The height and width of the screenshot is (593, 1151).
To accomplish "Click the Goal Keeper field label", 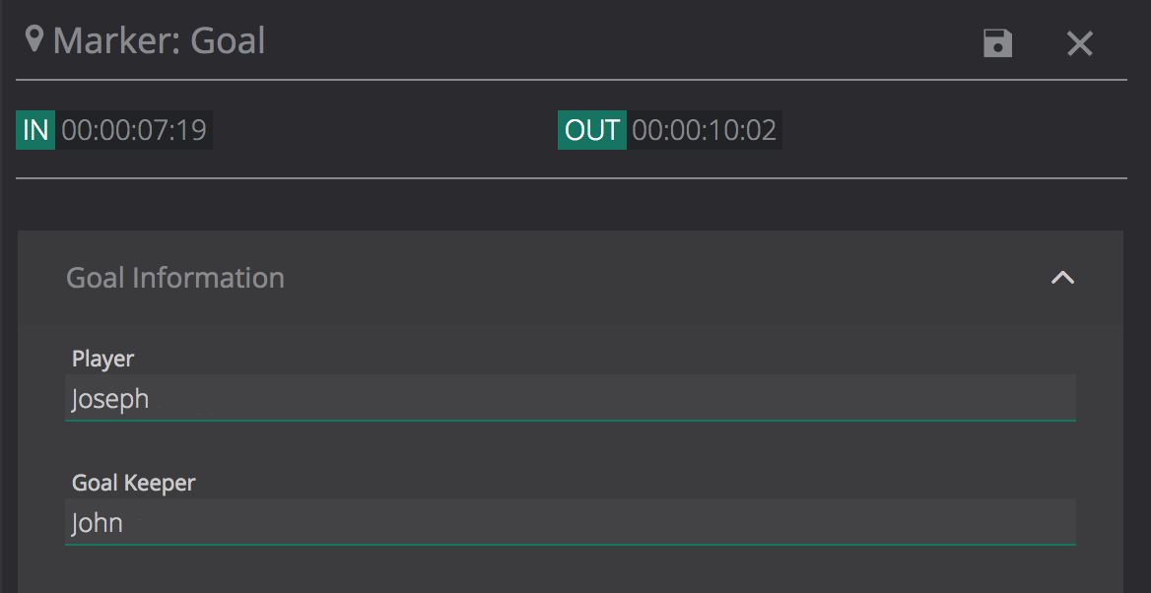I will [134, 483].
